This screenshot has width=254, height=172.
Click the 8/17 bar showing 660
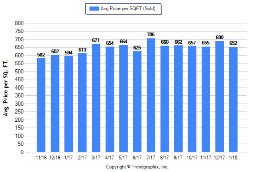165,99
